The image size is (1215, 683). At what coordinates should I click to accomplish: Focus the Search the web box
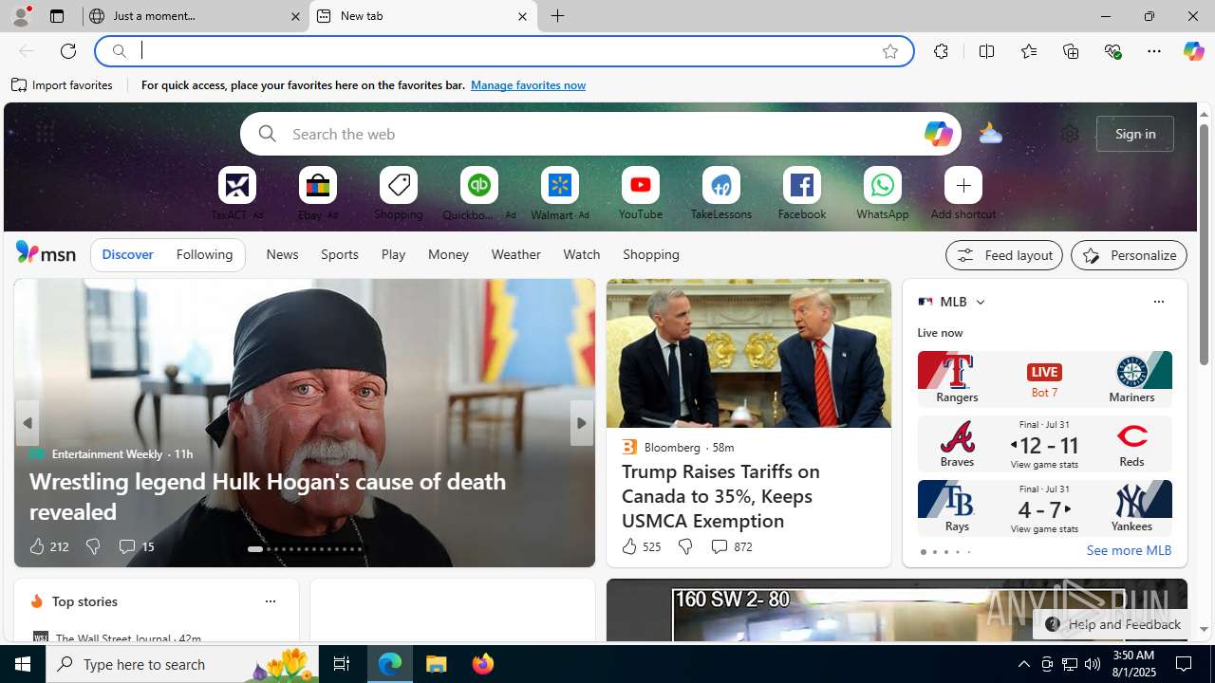(x=600, y=134)
